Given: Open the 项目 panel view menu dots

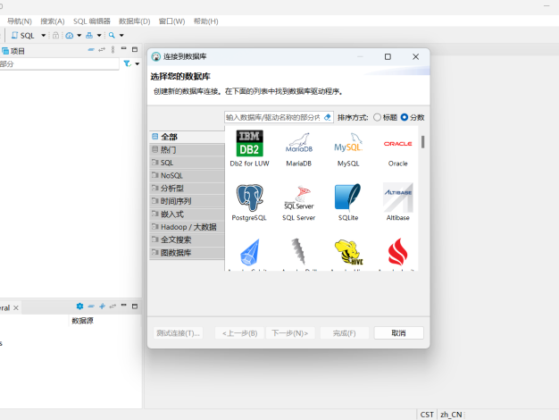Looking at the screenshot, I should (x=113, y=50).
